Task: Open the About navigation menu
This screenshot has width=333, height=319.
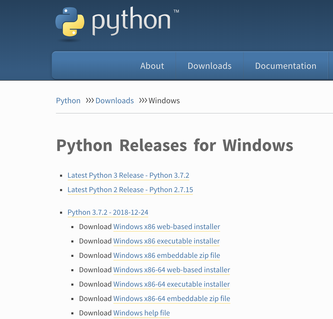Action: [152, 66]
